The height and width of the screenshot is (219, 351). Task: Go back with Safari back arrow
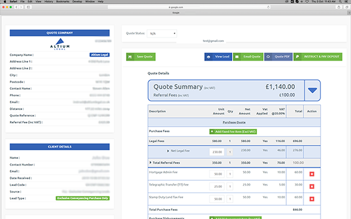click(x=16, y=7)
